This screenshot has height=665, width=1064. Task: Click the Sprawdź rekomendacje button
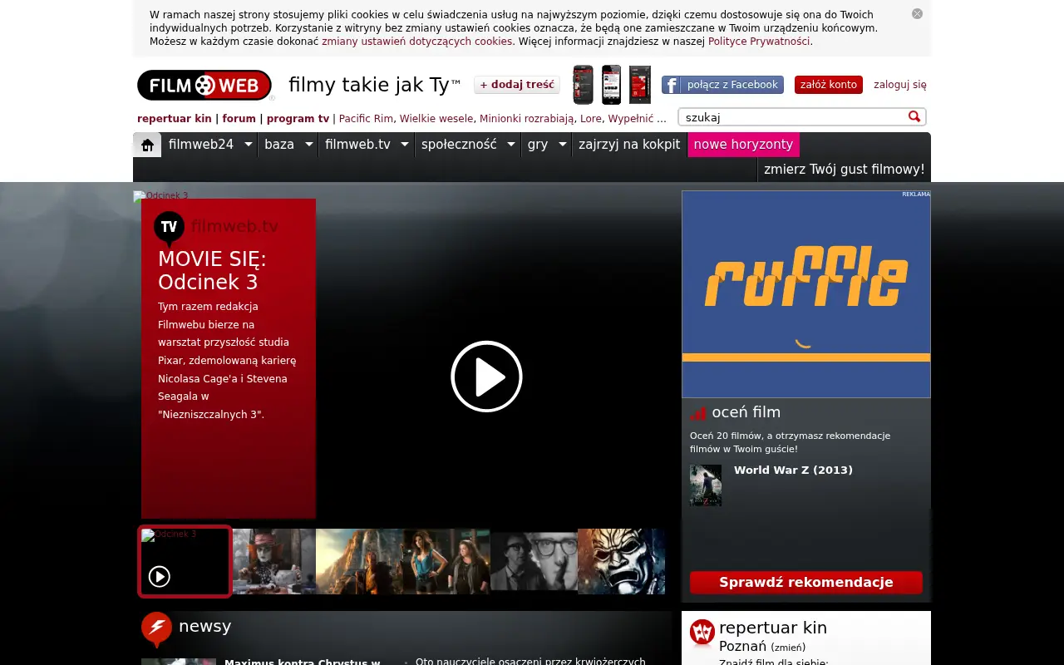tap(806, 583)
